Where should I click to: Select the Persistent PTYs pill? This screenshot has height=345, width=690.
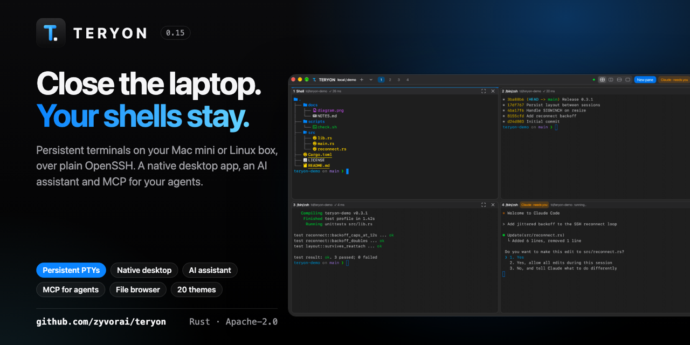coord(71,271)
